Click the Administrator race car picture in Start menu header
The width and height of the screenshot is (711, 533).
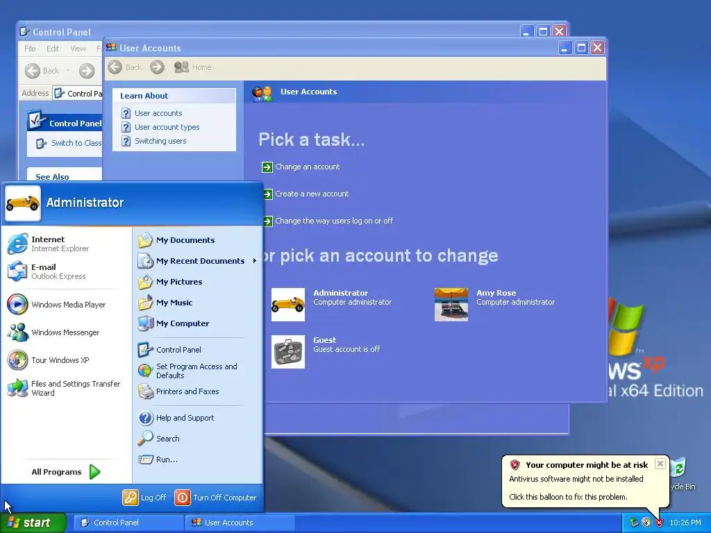pos(23,203)
